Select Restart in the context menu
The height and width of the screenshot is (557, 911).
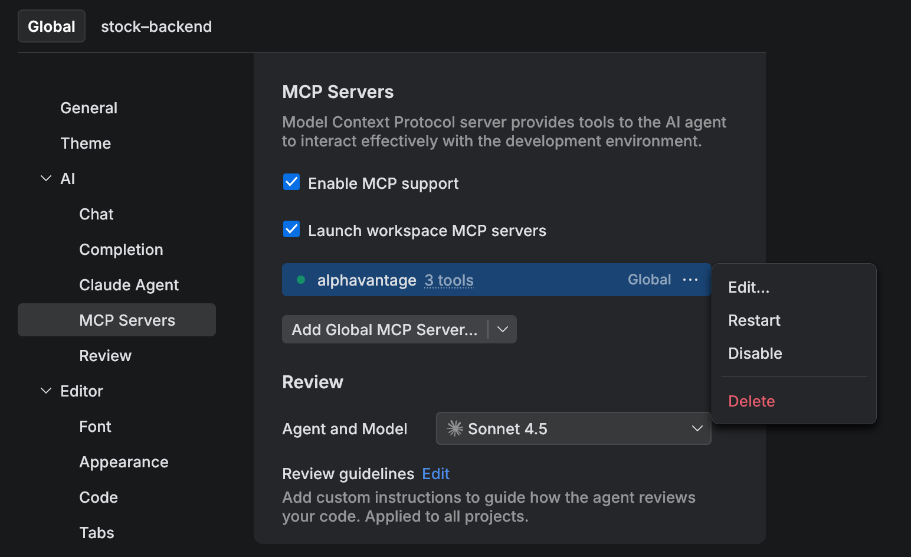coord(754,320)
